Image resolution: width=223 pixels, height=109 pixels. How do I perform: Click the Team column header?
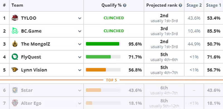[x=17, y=5]
